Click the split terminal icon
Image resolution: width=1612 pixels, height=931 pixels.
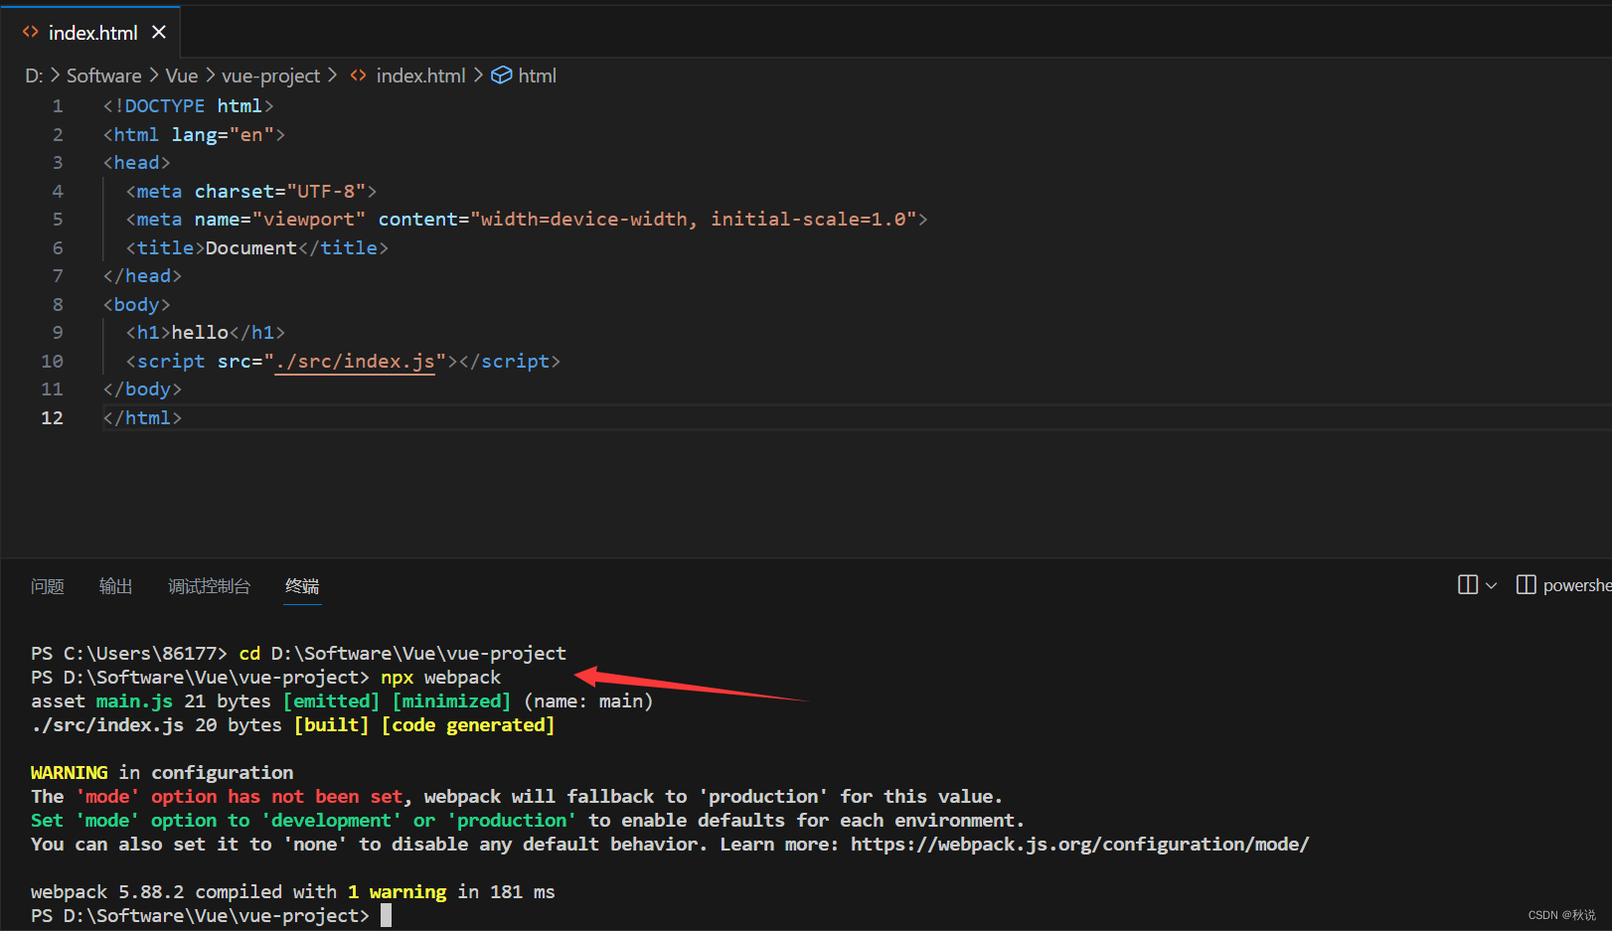pos(1468,584)
